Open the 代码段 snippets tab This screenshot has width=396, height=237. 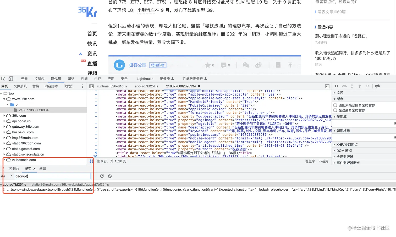point(68,86)
